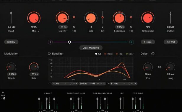This screenshot has height=112, width=182.
Task: Select the Top equalizer channel
Action: pyautogui.click(x=119, y=54)
